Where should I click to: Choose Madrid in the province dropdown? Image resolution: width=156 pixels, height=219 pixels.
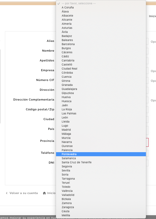[101, 130]
